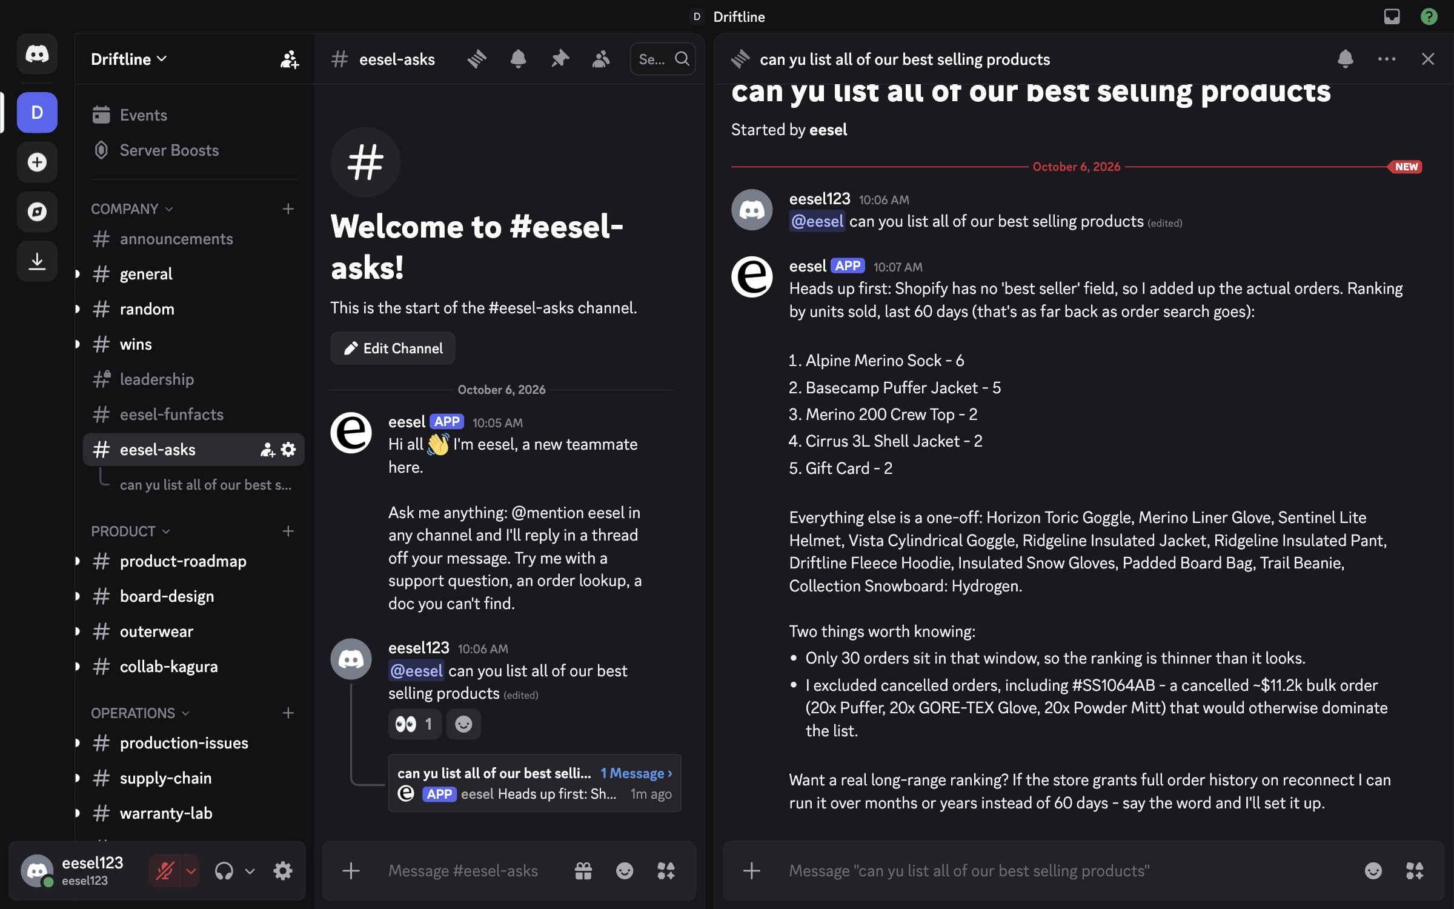The image size is (1454, 909).
Task: Create channel in OPERATIONS category
Action: pos(288,713)
